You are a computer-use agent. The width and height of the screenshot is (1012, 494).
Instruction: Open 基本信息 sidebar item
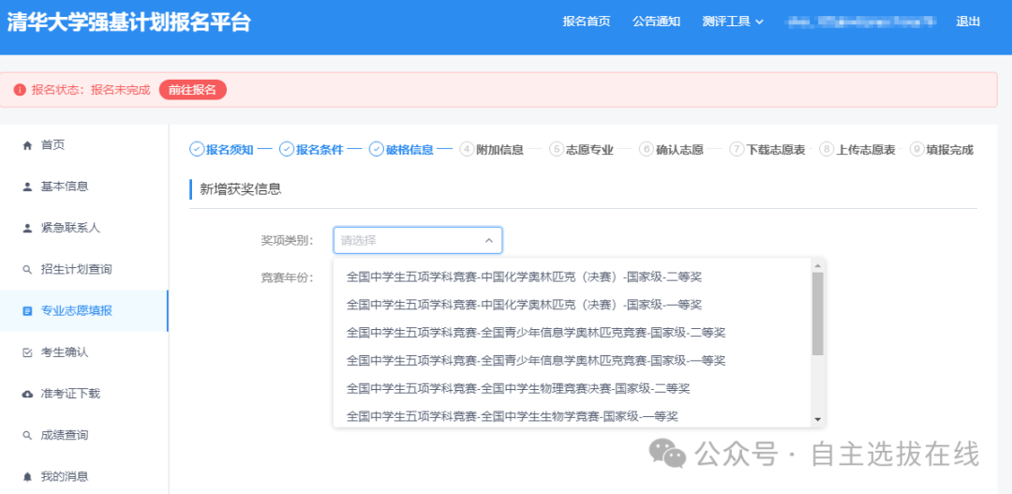84,187
